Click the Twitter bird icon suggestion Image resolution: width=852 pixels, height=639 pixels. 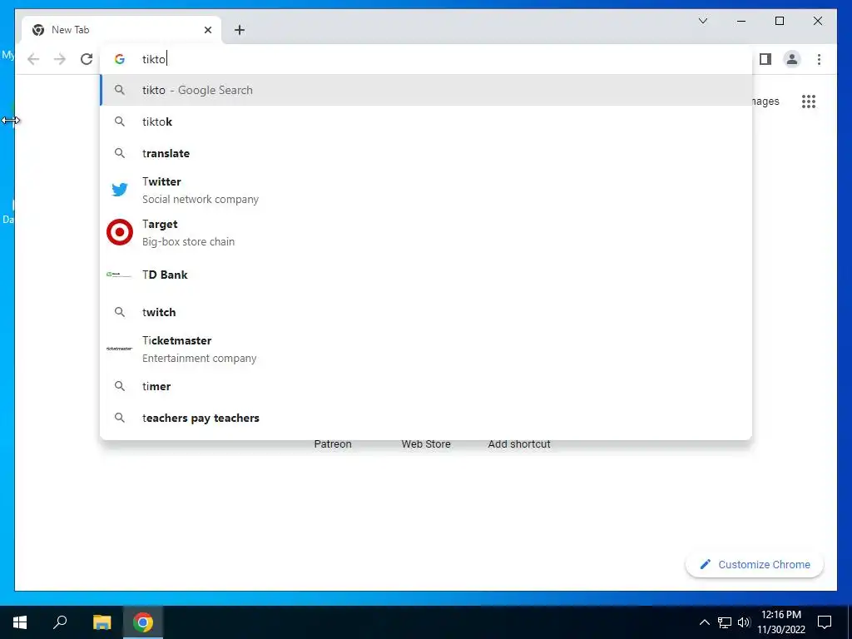[x=120, y=190]
